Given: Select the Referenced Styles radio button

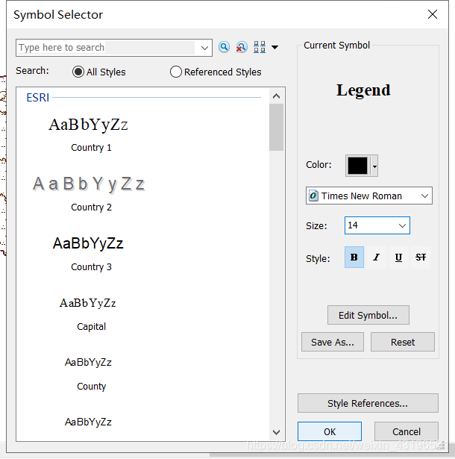Looking at the screenshot, I should pos(176,72).
